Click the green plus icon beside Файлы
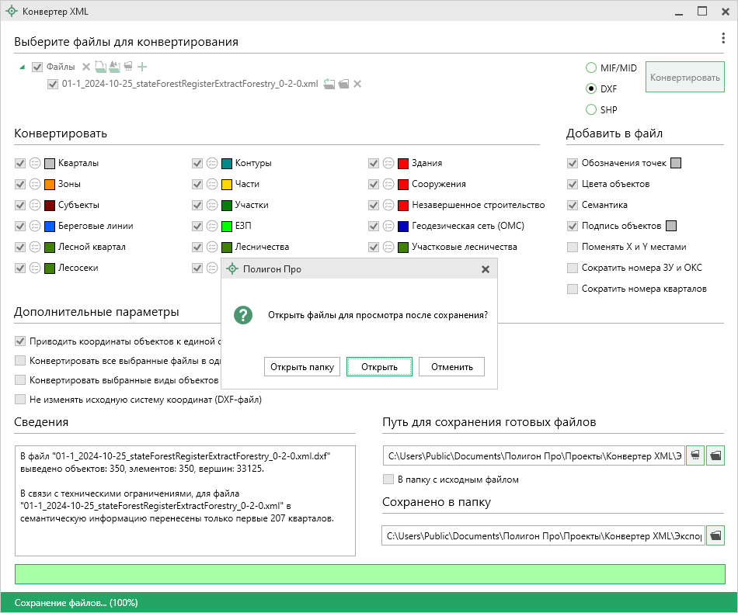738x613 pixels. (142, 67)
